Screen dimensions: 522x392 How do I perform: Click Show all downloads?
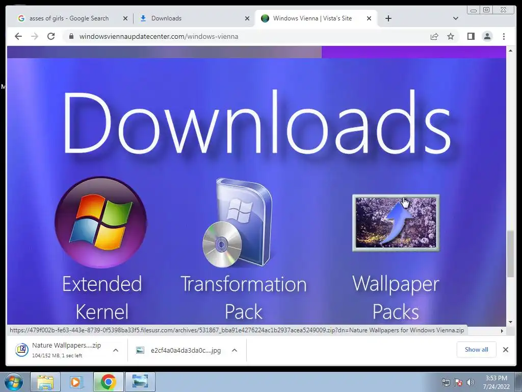pos(477,349)
